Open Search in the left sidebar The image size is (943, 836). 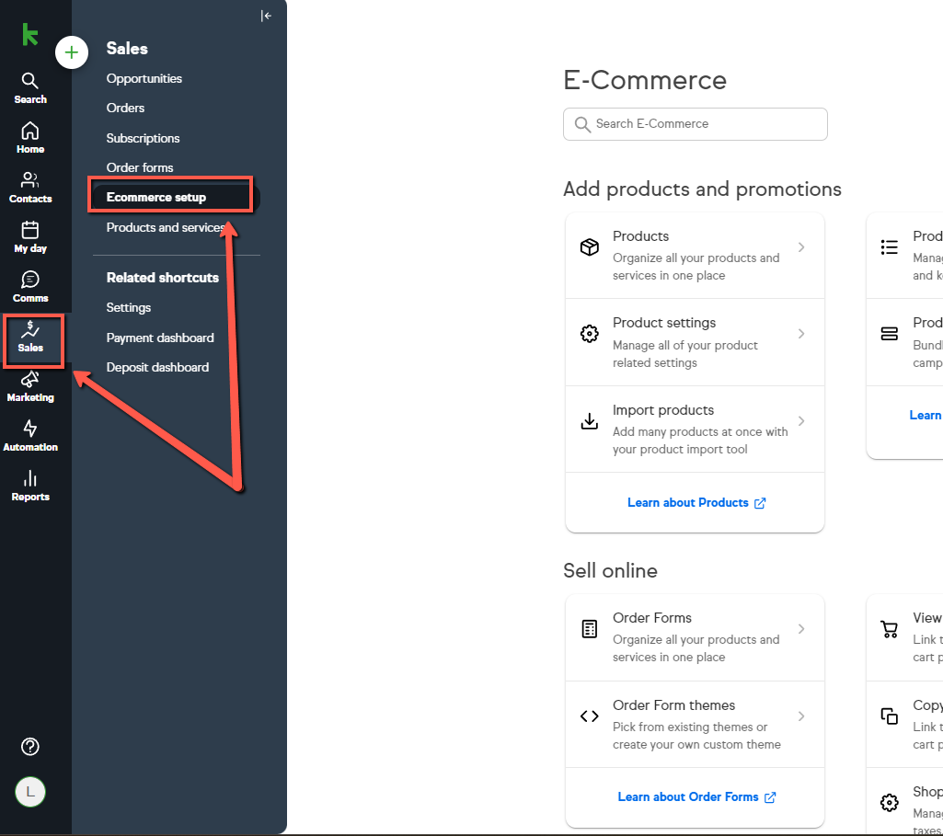[30, 88]
